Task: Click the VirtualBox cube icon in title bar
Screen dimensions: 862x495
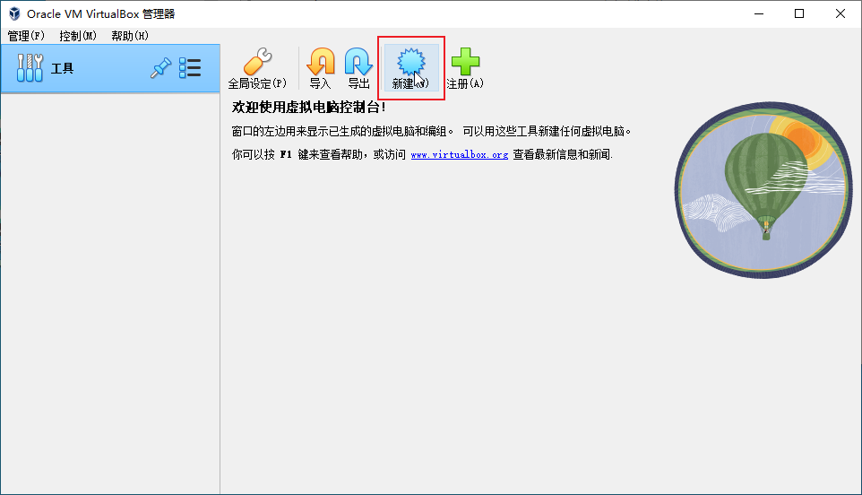Action: point(14,13)
